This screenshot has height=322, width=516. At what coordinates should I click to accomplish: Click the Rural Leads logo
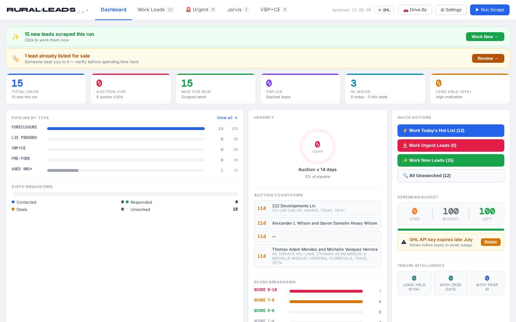tap(41, 10)
